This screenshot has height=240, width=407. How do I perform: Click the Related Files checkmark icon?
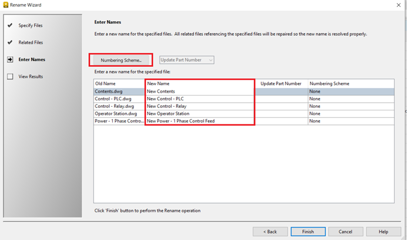tap(10, 42)
